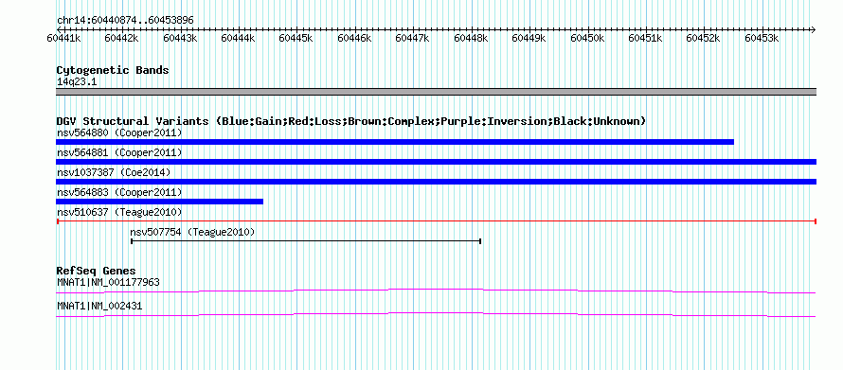The height and width of the screenshot is (370, 843).
Task: Click the 60452k ruler tick label
Action: [703, 38]
